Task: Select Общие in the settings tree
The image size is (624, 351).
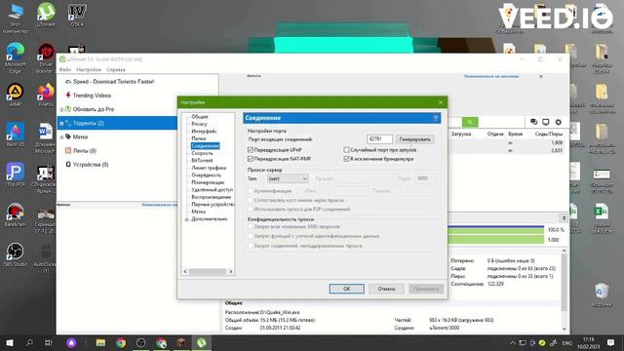Action: coord(200,117)
